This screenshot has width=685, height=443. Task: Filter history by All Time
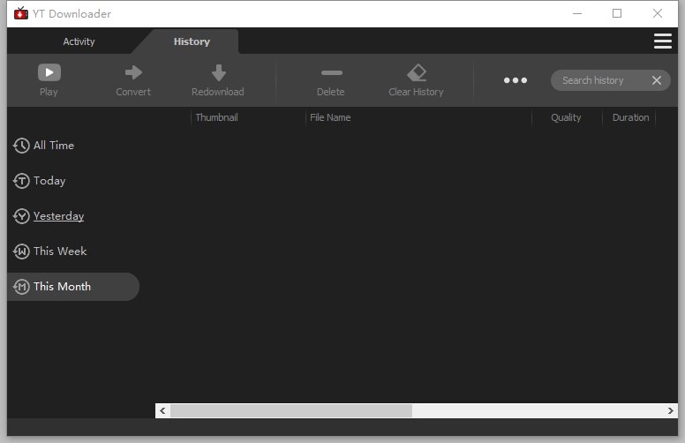coord(53,146)
